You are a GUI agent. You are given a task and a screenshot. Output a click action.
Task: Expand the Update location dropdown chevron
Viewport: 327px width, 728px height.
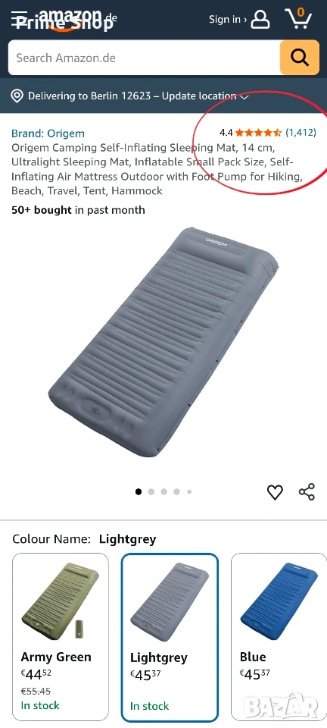[244, 96]
